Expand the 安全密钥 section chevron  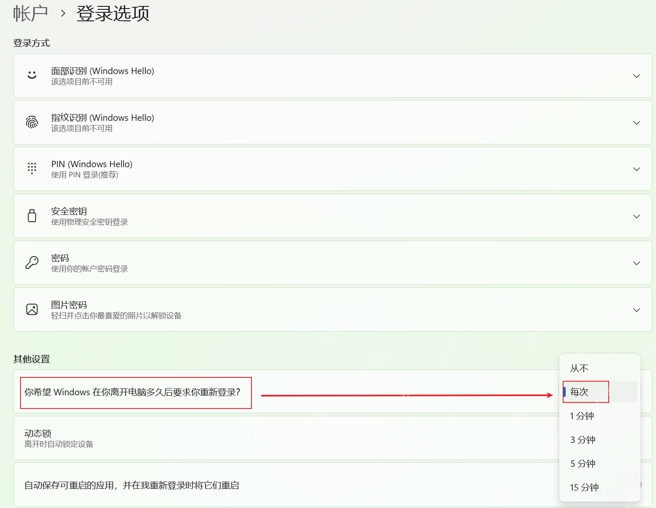[x=636, y=216]
